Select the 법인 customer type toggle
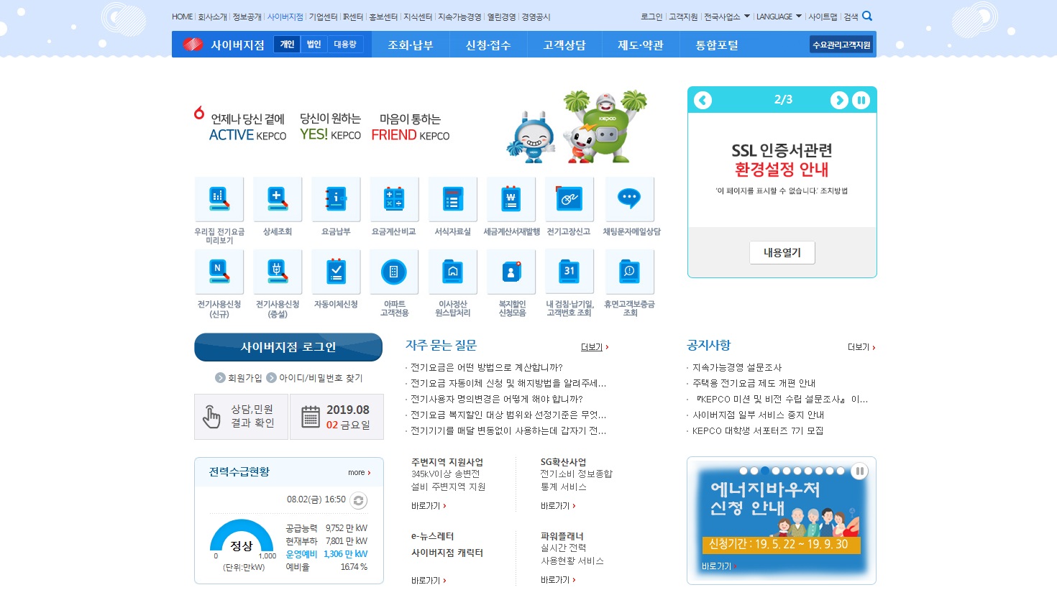The image size is (1057, 590). tap(314, 45)
